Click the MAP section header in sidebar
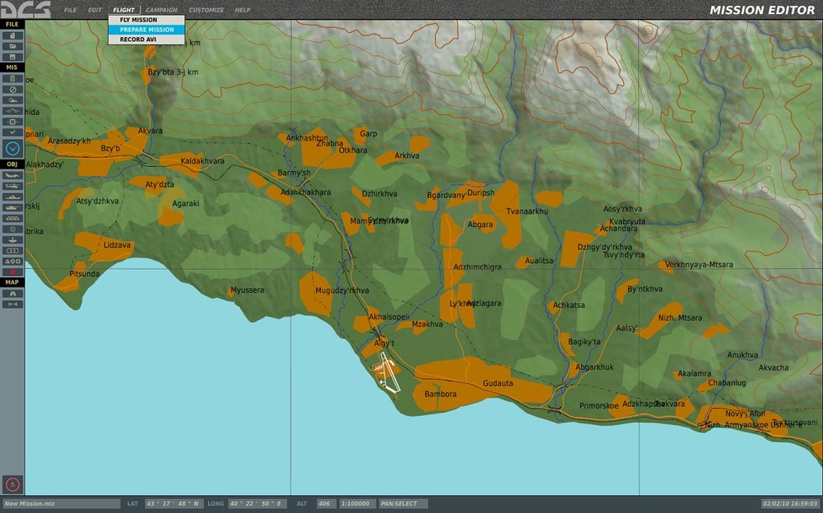This screenshot has height=513, width=823. pyautogui.click(x=12, y=282)
